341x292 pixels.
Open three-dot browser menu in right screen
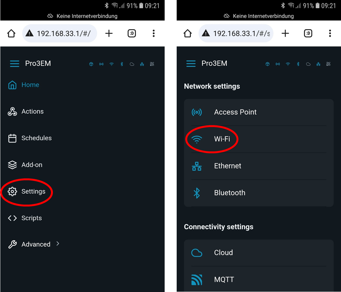pyautogui.click(x=330, y=34)
